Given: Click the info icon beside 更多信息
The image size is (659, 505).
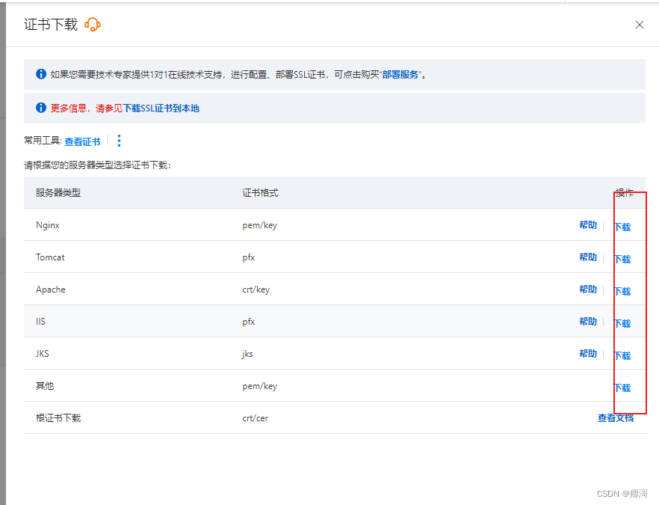Looking at the screenshot, I should tap(41, 108).
